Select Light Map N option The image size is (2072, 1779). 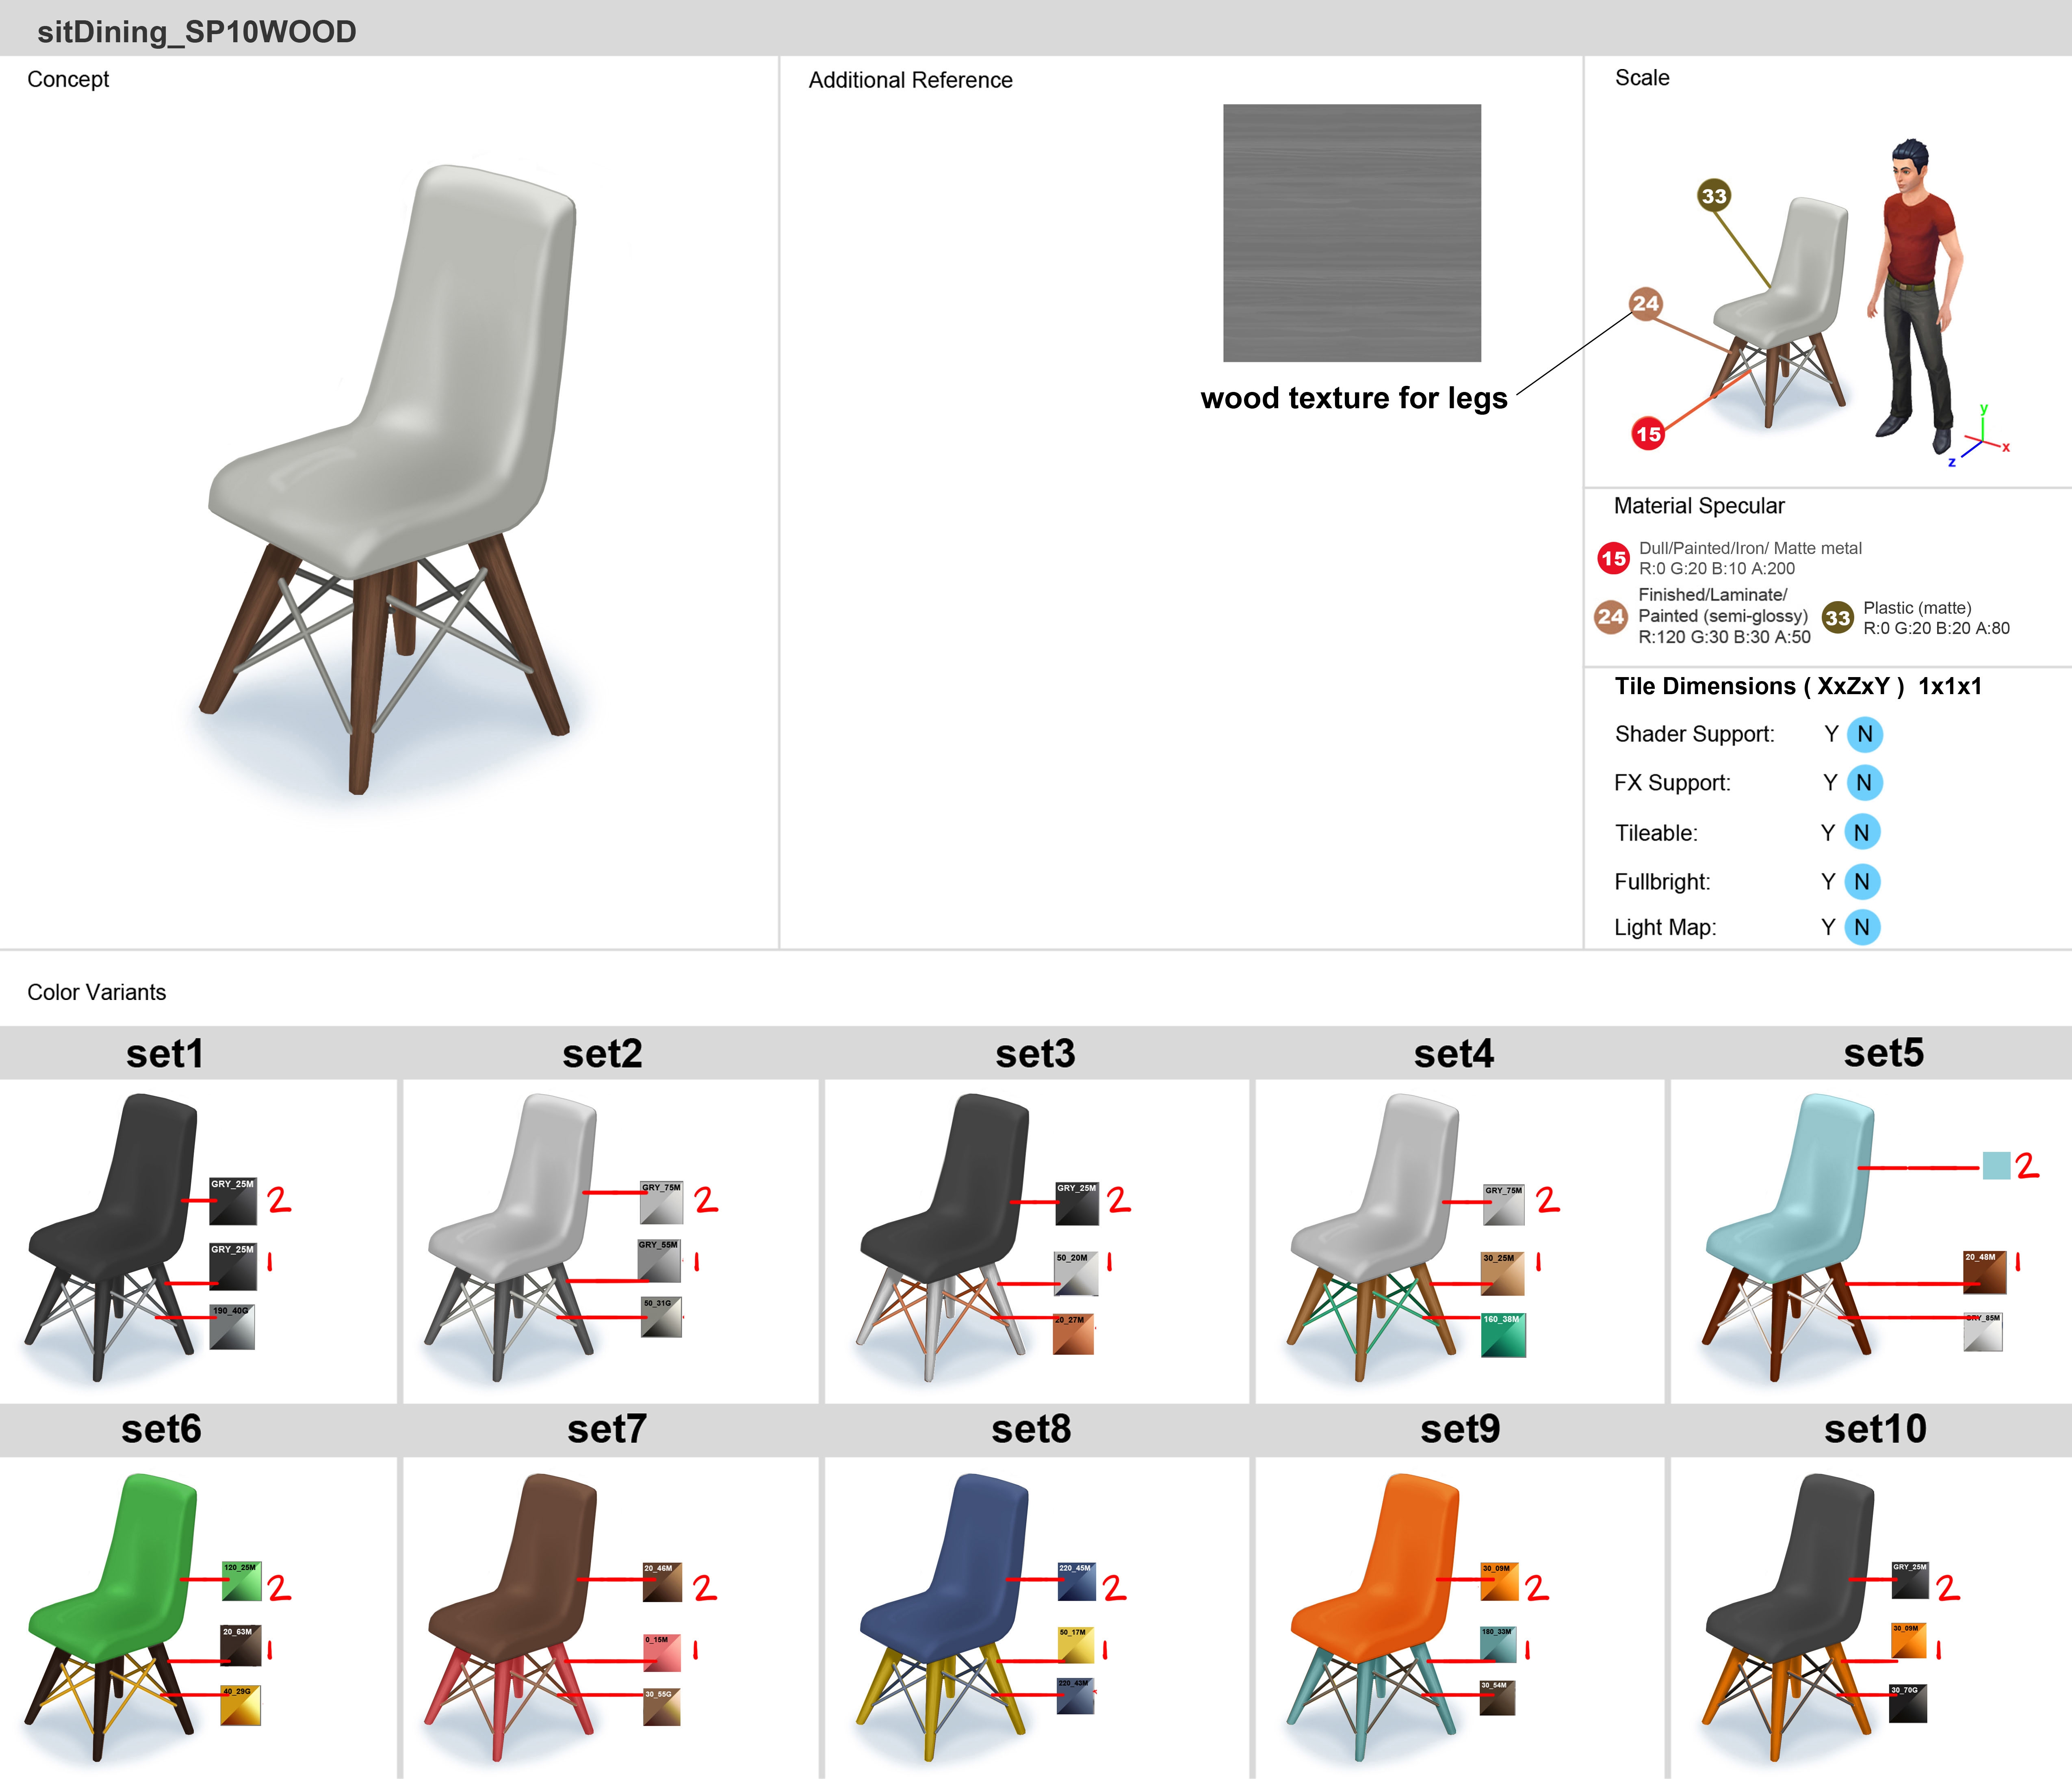click(1862, 927)
